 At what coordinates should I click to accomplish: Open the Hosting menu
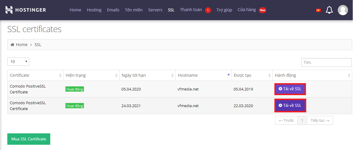point(94,10)
